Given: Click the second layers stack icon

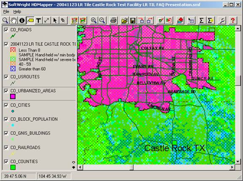Looking at the screenshot, I should [x=83, y=20].
